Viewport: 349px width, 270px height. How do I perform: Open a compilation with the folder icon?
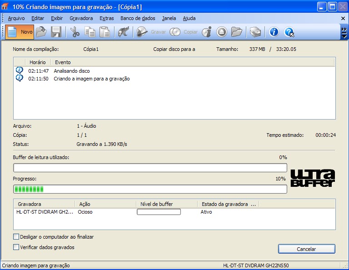[41, 32]
